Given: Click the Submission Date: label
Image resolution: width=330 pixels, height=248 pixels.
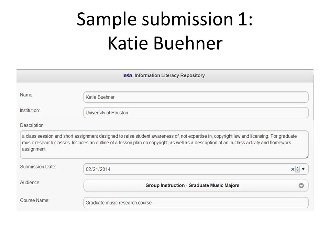Looking at the screenshot, I should coord(38,167).
